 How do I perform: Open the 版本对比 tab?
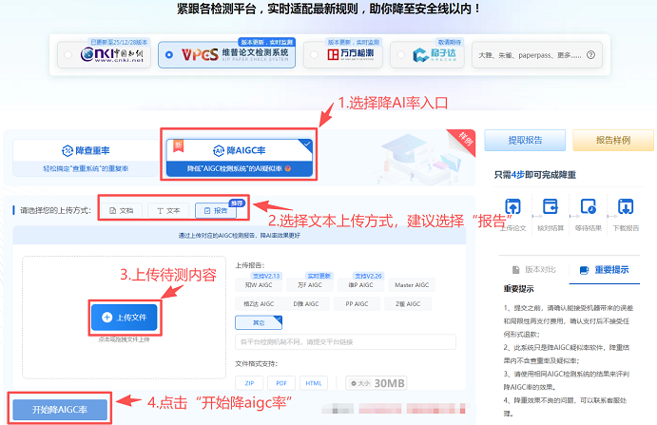(x=528, y=269)
